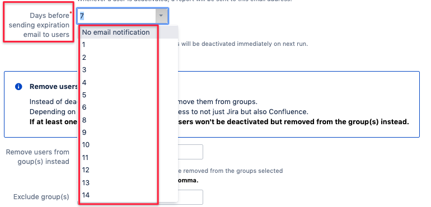Choose 5 days from the list
This screenshot has height=207, width=431.
[x=128, y=95]
